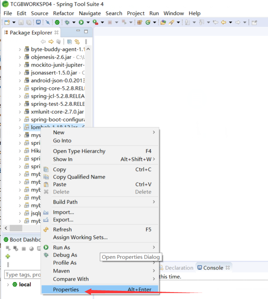Open dropdown arrow beside the coverage run icon
This screenshot has width=268, height=299.
pos(102,22)
